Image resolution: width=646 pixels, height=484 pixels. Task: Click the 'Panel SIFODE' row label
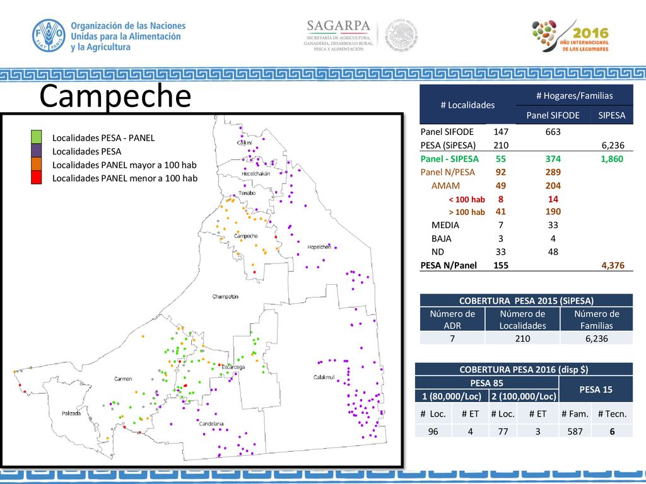447,132
